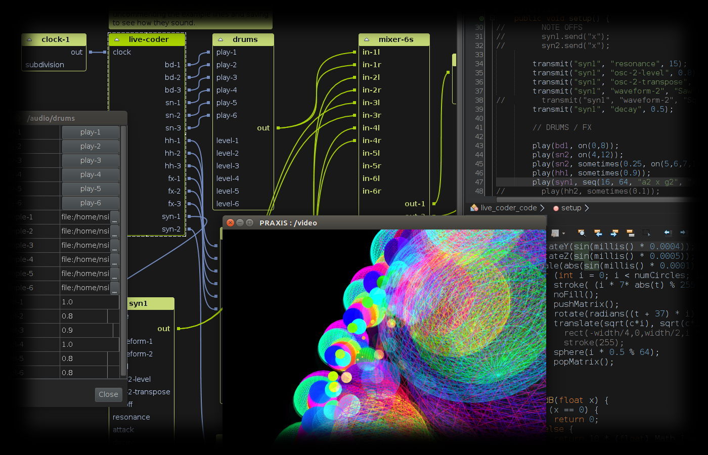Adjust the level-3 slider showing 0.9
This screenshot has width=708, height=455.
pos(90,330)
